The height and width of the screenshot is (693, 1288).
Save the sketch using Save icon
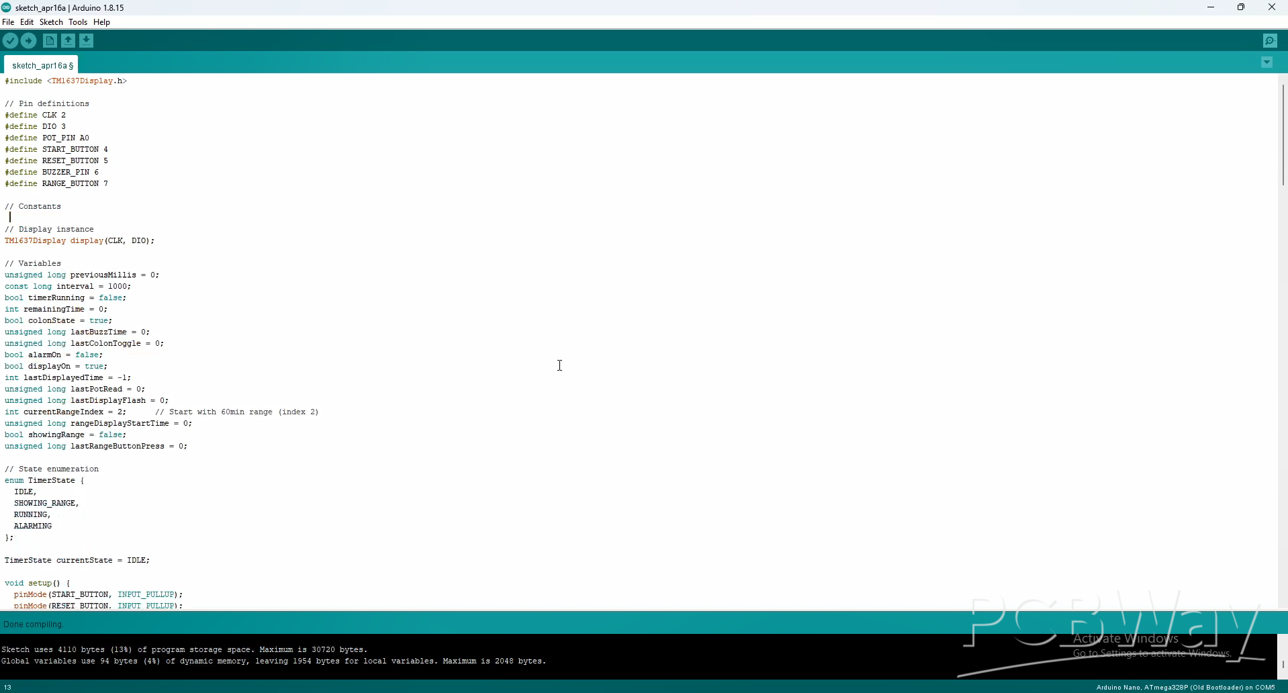coord(87,41)
